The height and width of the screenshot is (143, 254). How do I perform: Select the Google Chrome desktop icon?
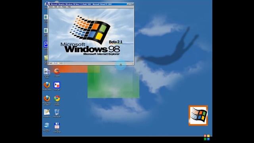click(57, 100)
